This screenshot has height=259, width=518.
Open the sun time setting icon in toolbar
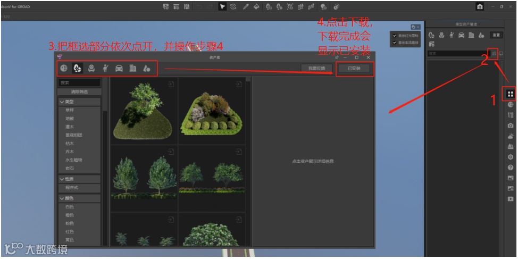point(336,6)
